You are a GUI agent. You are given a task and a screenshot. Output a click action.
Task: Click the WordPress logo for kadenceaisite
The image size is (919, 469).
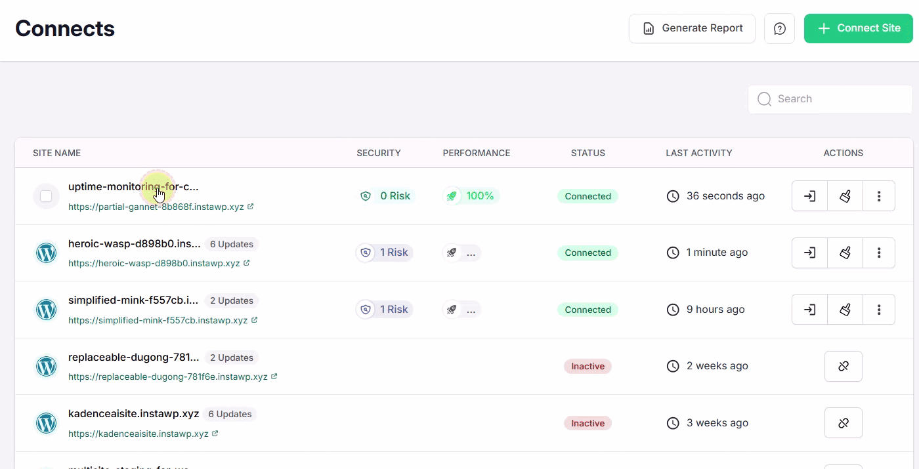[46, 423]
